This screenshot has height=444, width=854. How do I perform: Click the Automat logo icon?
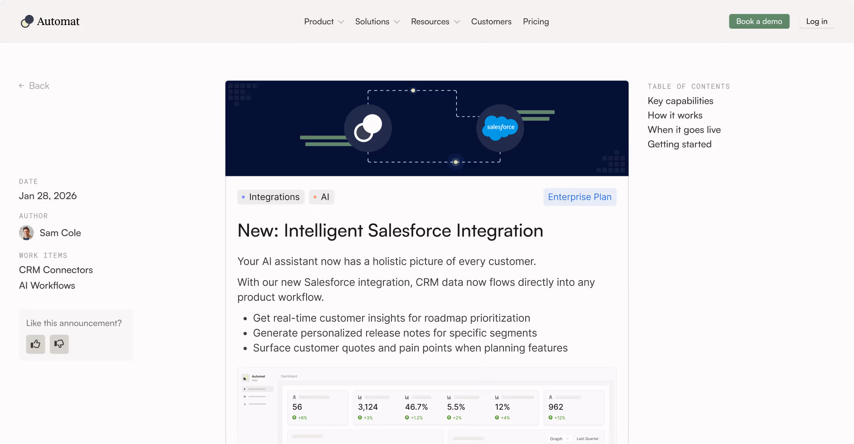pyautogui.click(x=27, y=21)
